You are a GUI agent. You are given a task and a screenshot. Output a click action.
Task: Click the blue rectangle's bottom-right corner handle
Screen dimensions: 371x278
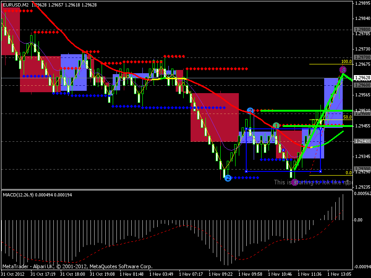[x=320, y=171]
